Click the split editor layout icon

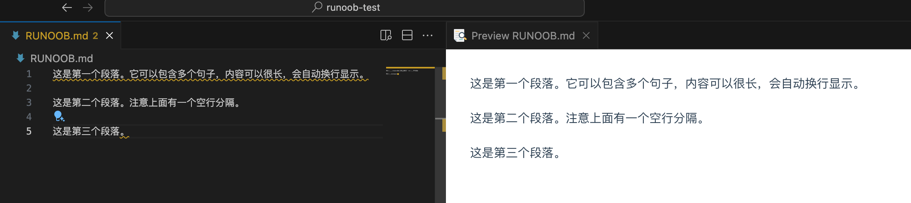[x=407, y=35]
